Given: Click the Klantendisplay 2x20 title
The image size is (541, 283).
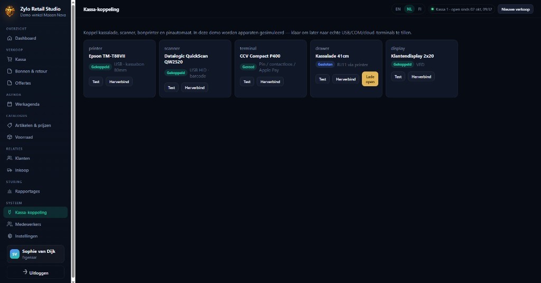Looking at the screenshot, I should click(x=412, y=56).
